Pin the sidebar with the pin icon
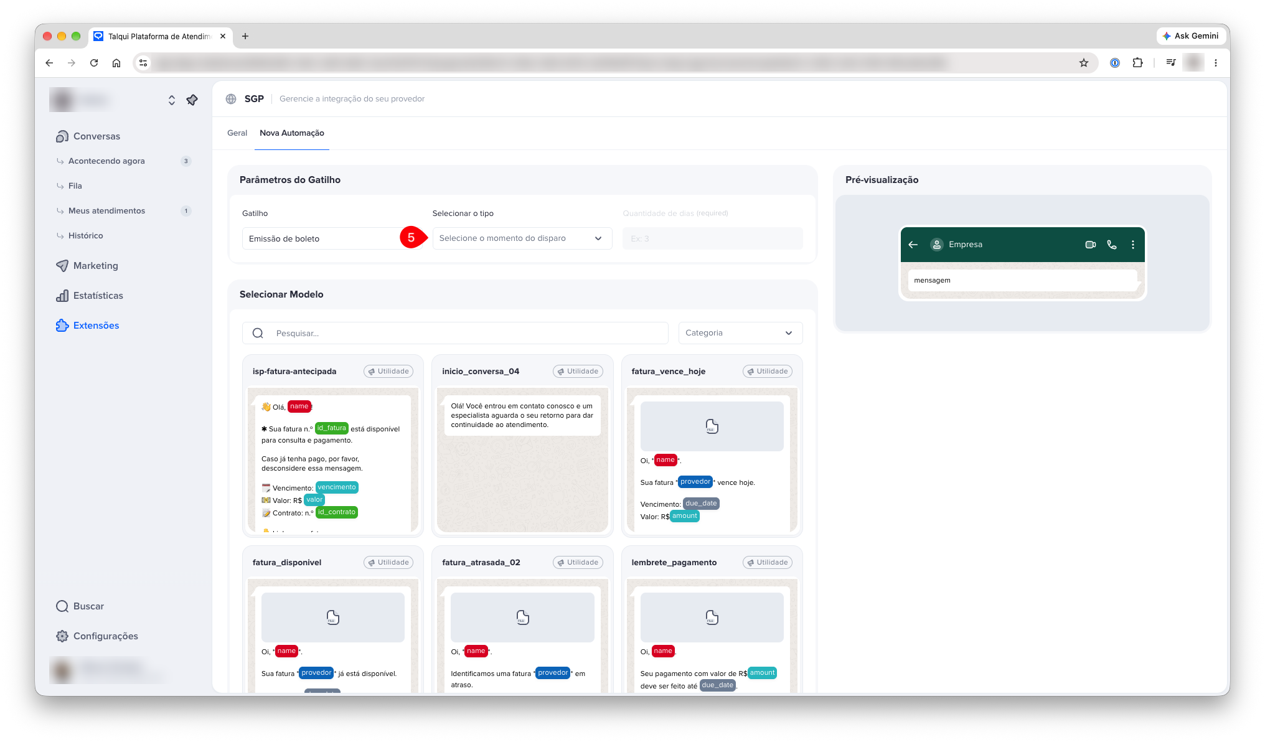 [192, 100]
